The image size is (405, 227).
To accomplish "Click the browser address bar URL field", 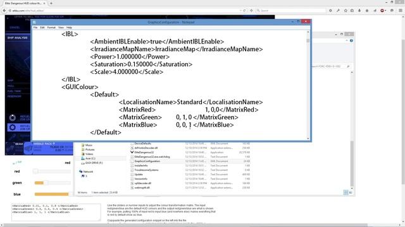I will tap(124, 11).
